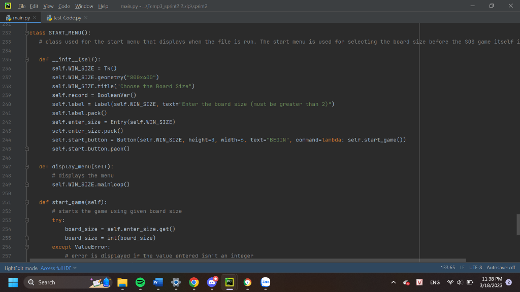This screenshot has width=520, height=292.
Task: Open Microsoft Word from taskbar
Action: 158,282
